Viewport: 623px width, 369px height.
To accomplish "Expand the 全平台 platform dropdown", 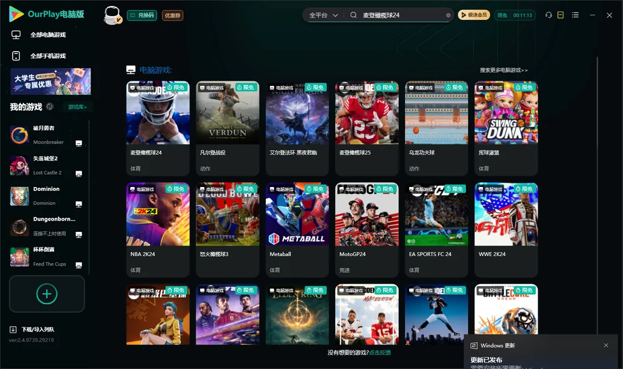I will (x=323, y=15).
